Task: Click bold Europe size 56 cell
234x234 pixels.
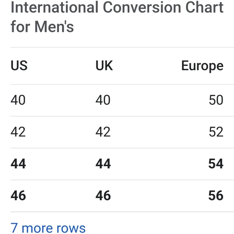Action: click(216, 196)
